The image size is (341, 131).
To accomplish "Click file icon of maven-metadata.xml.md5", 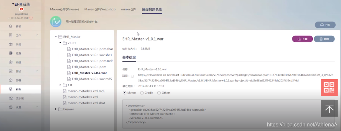I will point(65,91).
